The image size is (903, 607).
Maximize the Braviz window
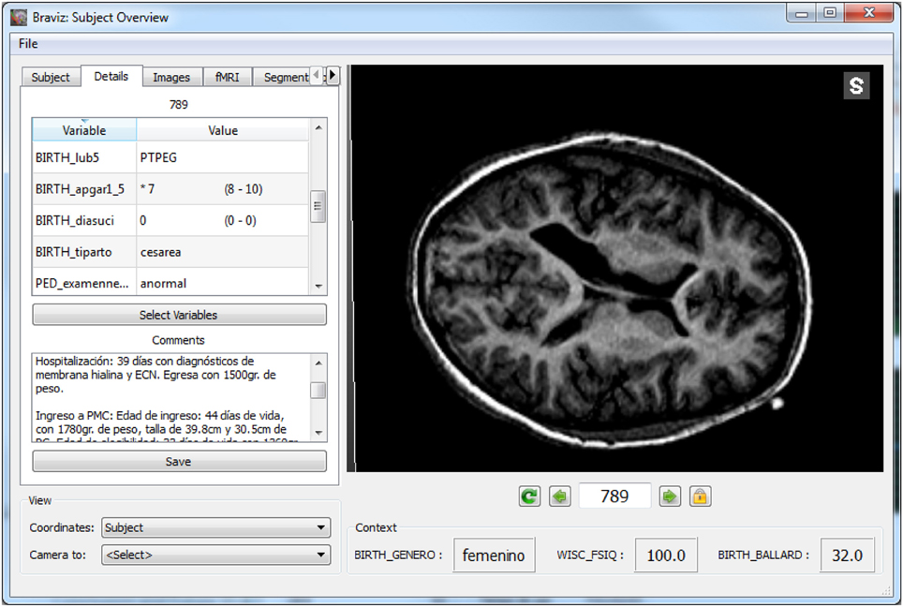tap(830, 13)
